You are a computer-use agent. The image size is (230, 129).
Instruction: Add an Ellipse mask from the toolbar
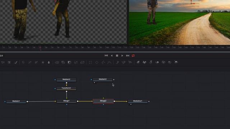pyautogui.click(x=97, y=62)
